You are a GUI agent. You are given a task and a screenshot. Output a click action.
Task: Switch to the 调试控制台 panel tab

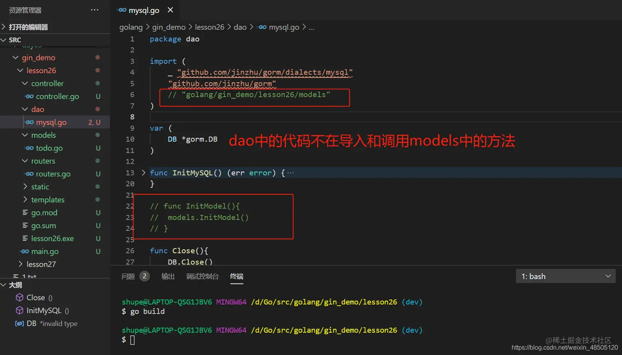click(x=202, y=276)
